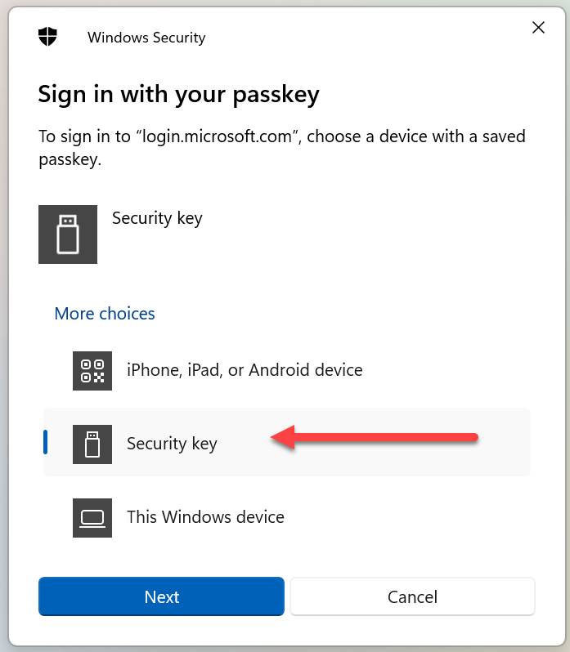This screenshot has width=570, height=652.
Task: Click the top Security key label
Action: tap(157, 218)
